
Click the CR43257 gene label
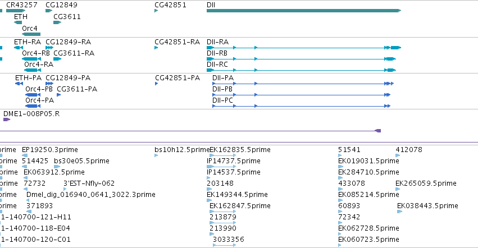(22, 5)
